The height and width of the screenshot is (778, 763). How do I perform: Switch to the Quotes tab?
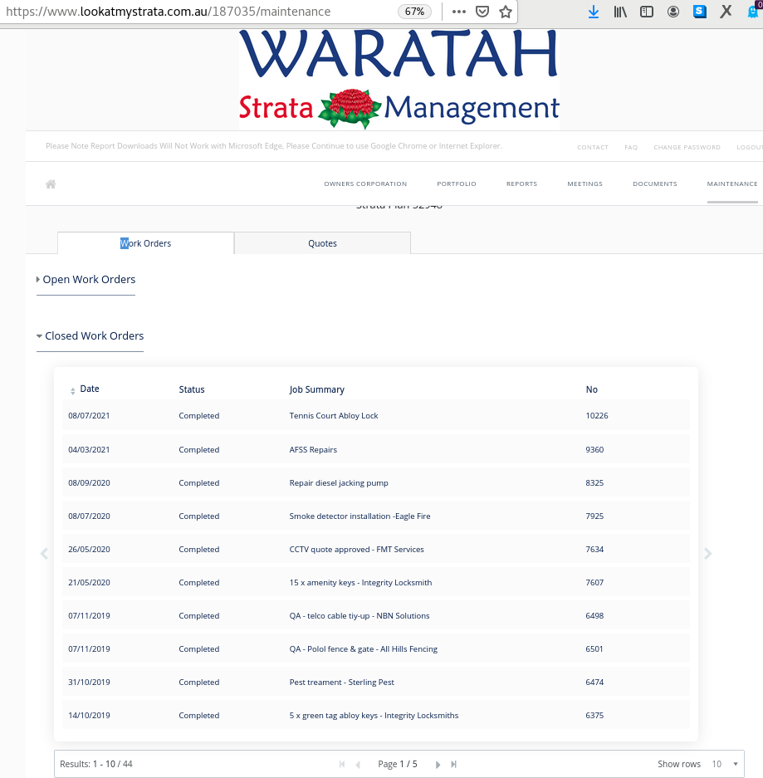pyautogui.click(x=322, y=243)
